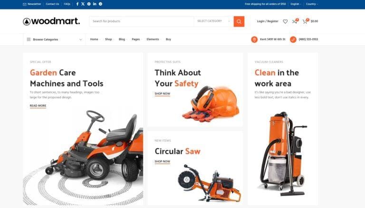Viewport: 365px width, 208px height.
Task: Click the Login / Register link
Action: pyautogui.click(x=268, y=21)
